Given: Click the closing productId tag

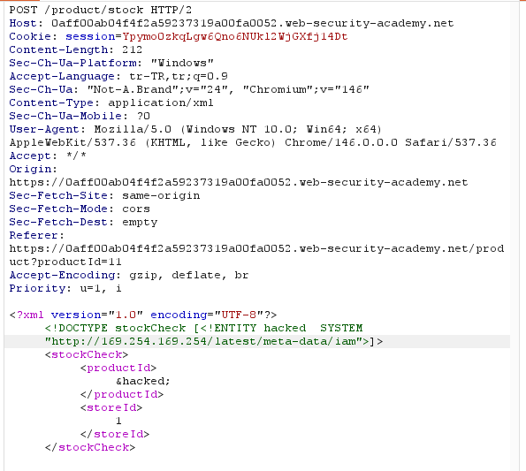Looking at the screenshot, I should coord(122,394).
